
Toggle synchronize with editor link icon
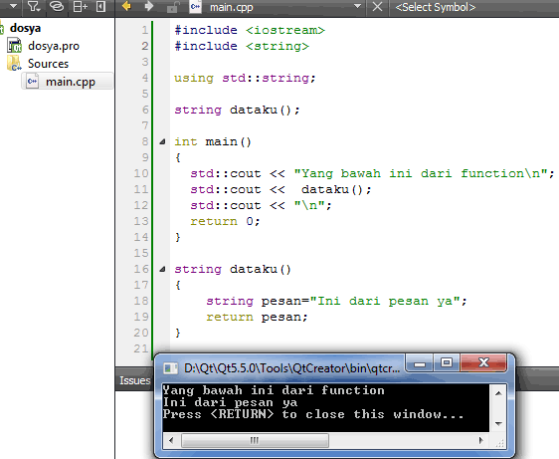coord(57,7)
